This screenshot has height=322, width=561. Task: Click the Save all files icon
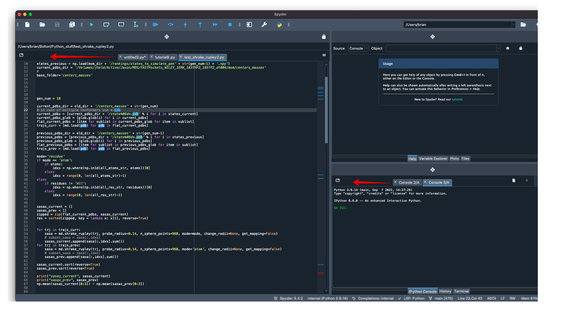click(x=72, y=25)
